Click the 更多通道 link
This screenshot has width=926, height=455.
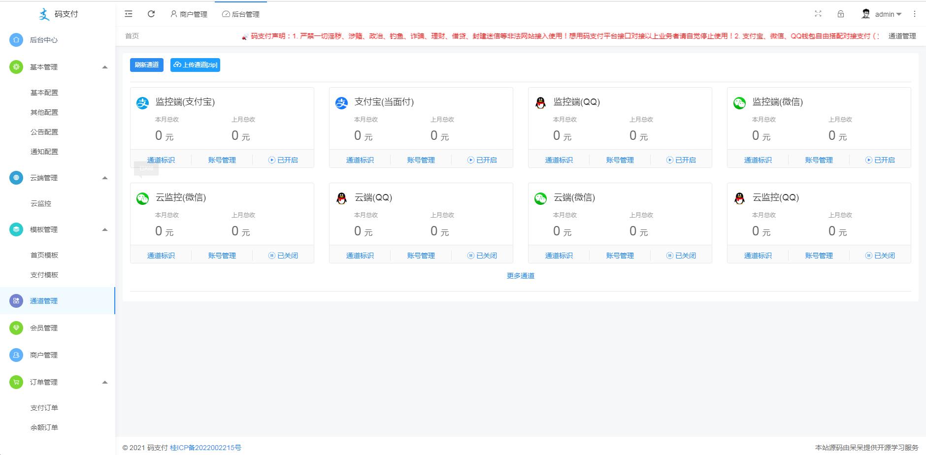(x=521, y=276)
